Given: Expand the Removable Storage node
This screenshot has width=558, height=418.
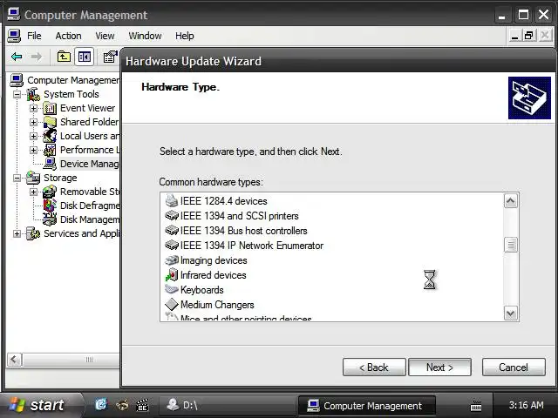Looking at the screenshot, I should tap(33, 192).
